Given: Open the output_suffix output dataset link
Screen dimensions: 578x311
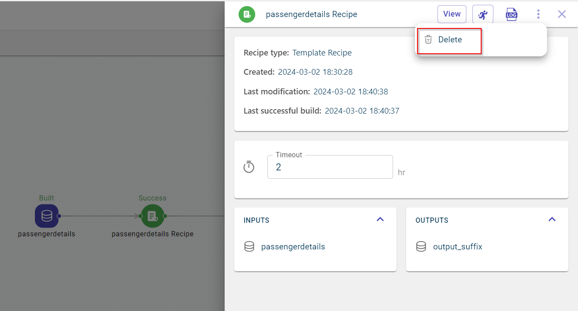Looking at the screenshot, I should (458, 247).
